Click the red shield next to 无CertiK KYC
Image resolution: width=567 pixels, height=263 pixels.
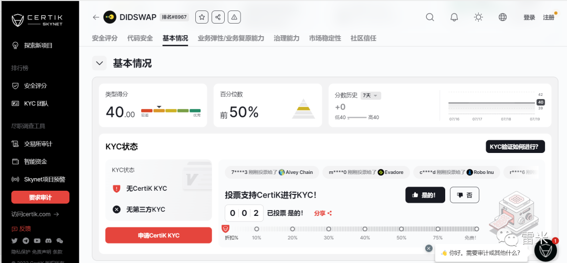coord(117,188)
